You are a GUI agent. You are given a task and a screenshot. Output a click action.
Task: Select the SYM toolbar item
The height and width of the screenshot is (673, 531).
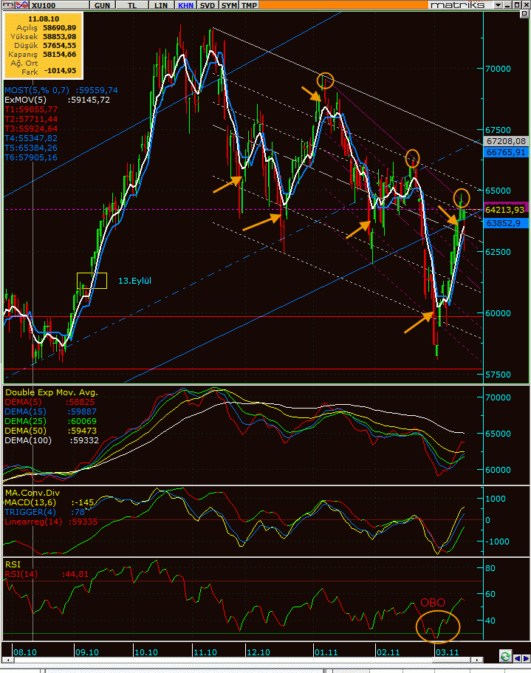click(x=230, y=5)
